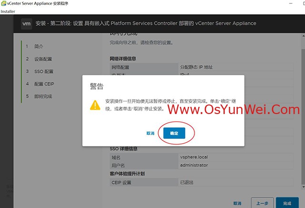The width and height of the screenshot is (305, 208).
Task: Click the 安装 - 第二阶段 header title
Action: (146, 23)
